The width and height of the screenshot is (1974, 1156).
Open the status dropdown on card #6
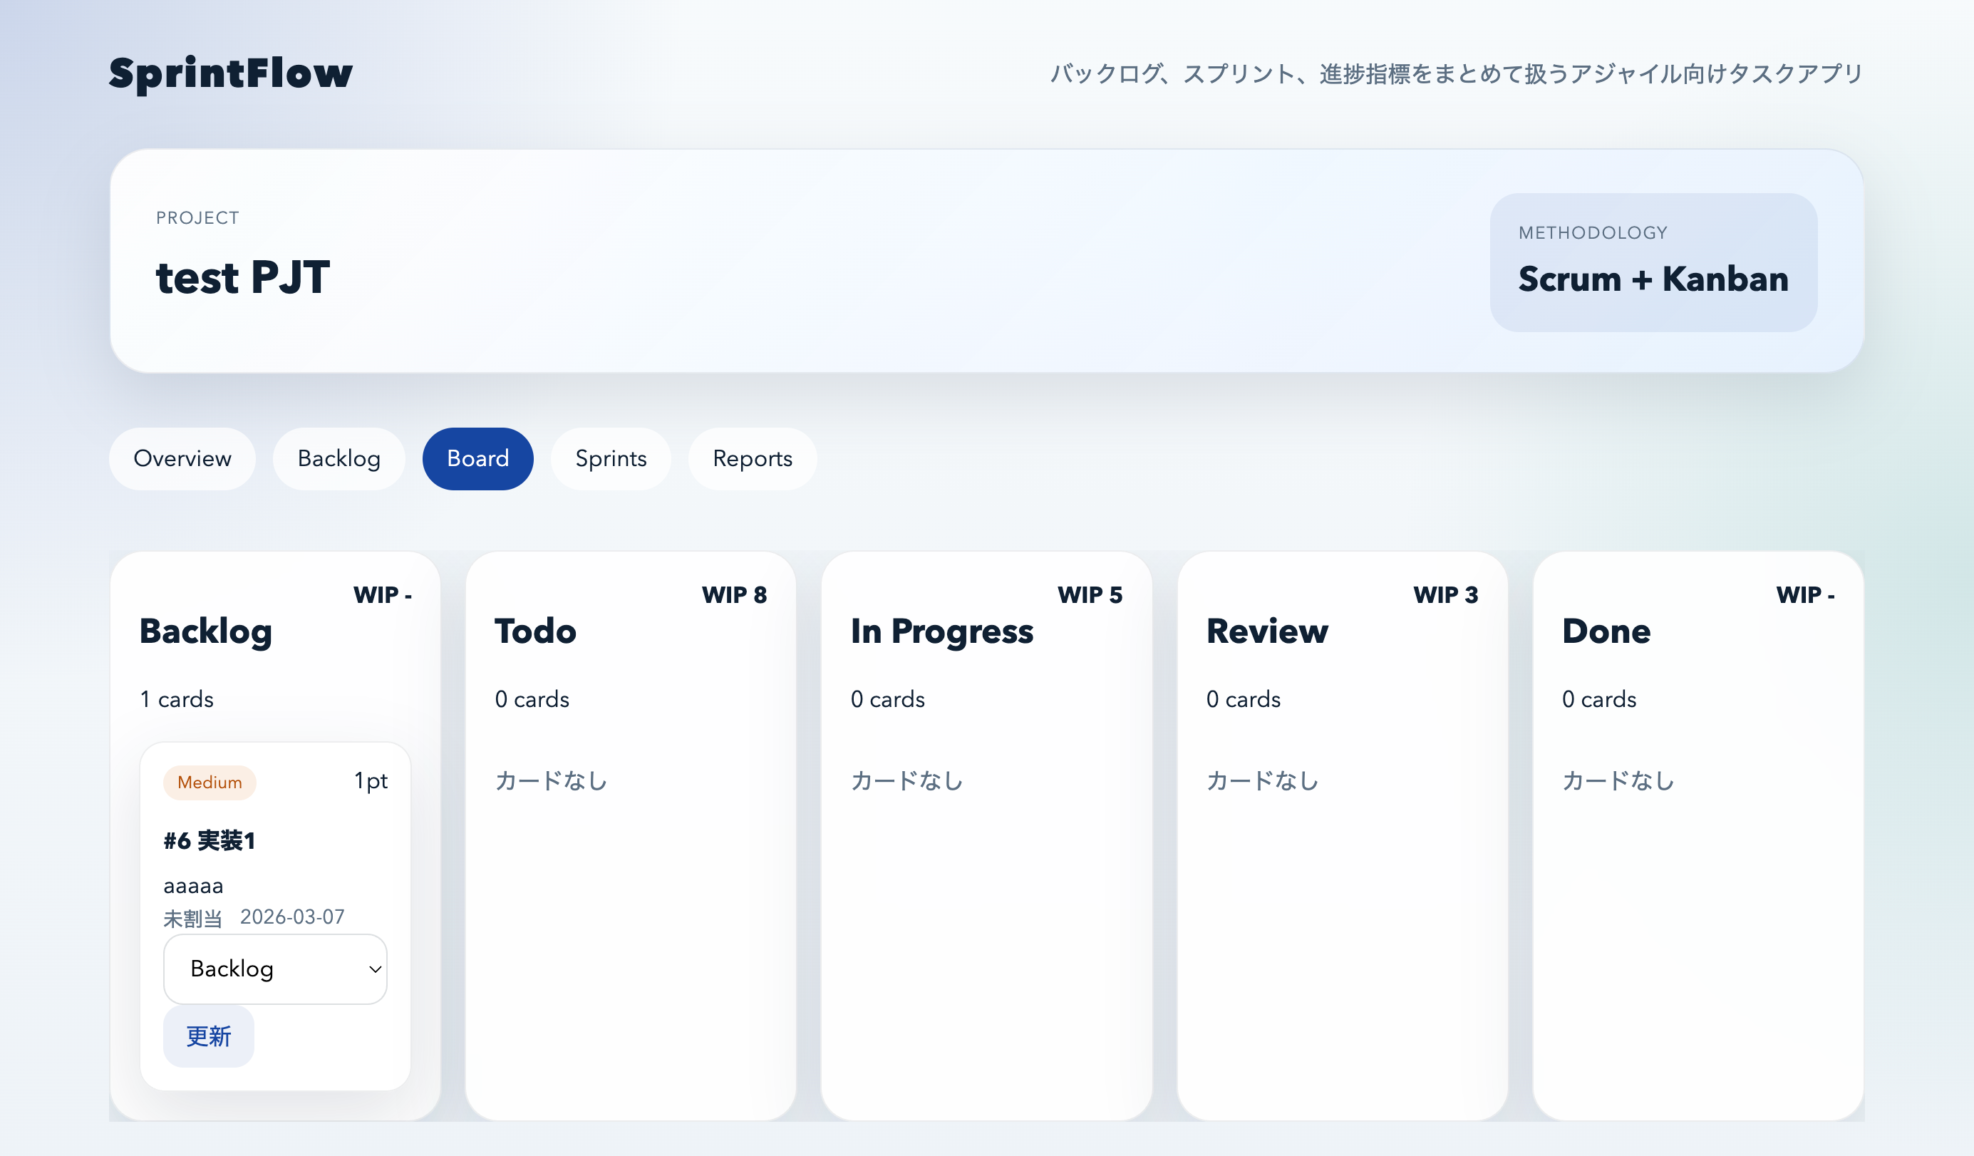pos(274,969)
